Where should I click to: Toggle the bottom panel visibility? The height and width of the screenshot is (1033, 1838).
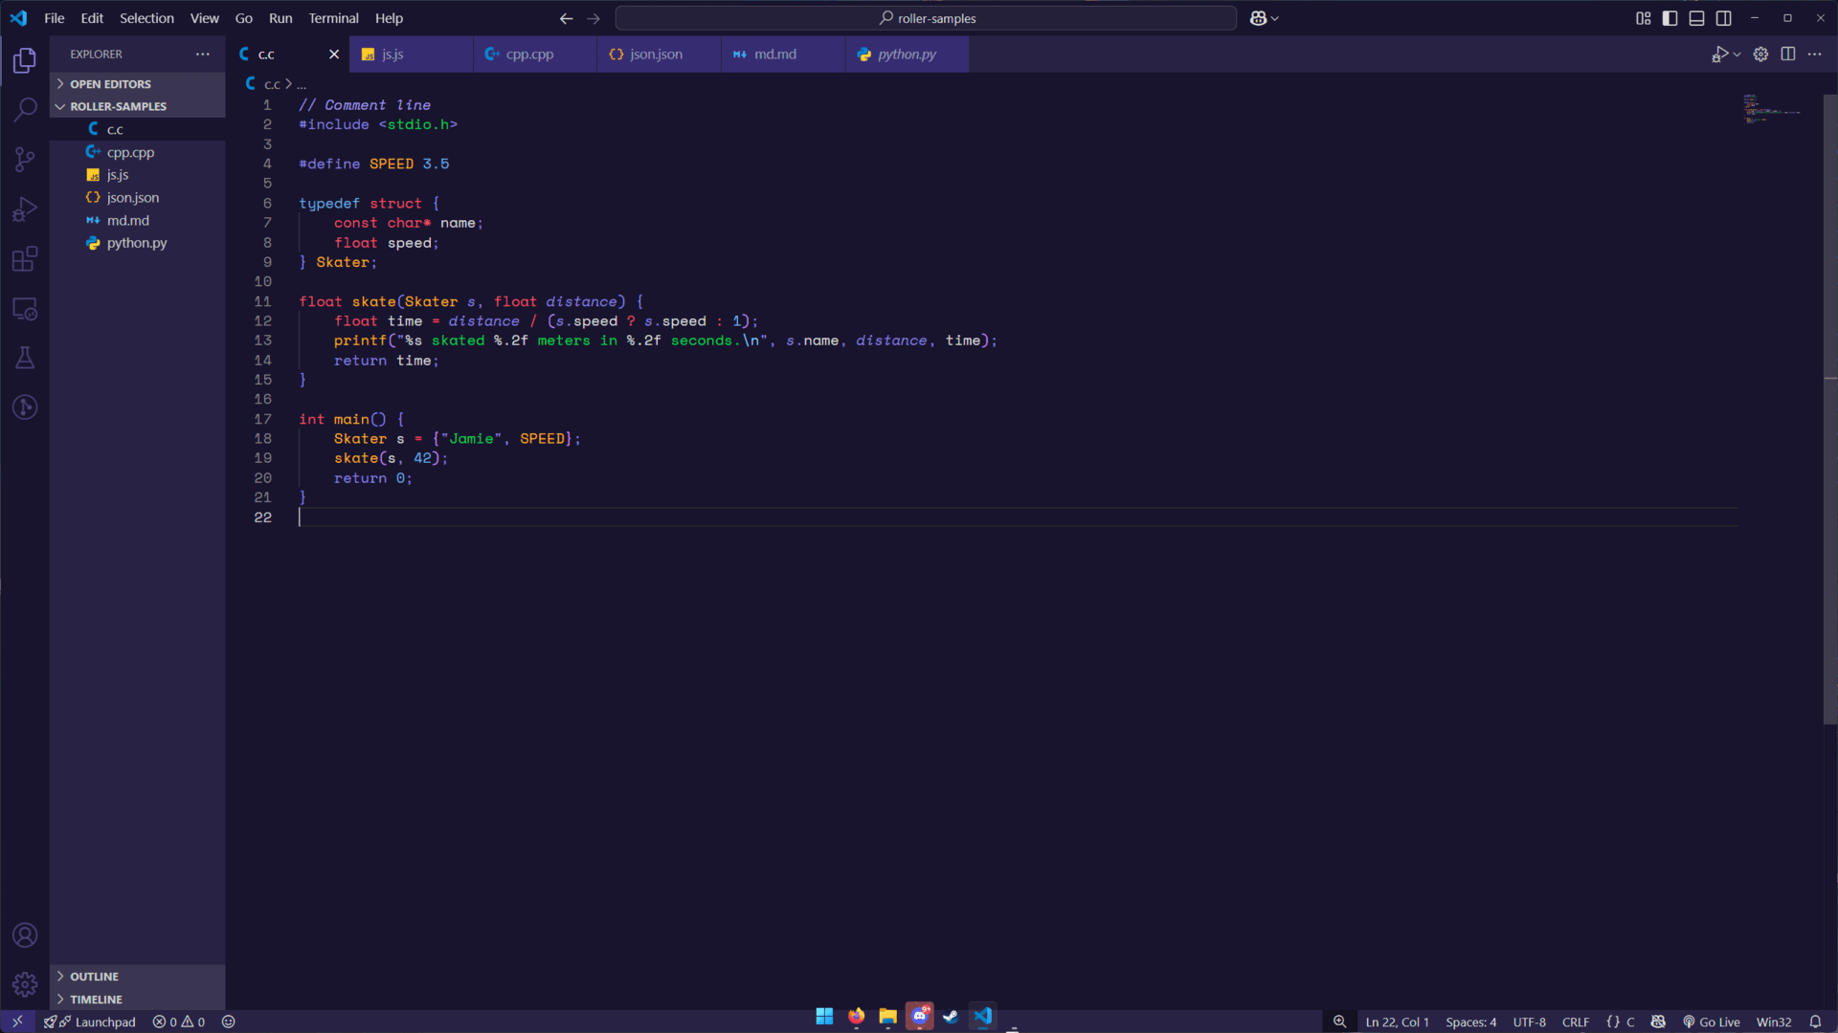tap(1696, 18)
